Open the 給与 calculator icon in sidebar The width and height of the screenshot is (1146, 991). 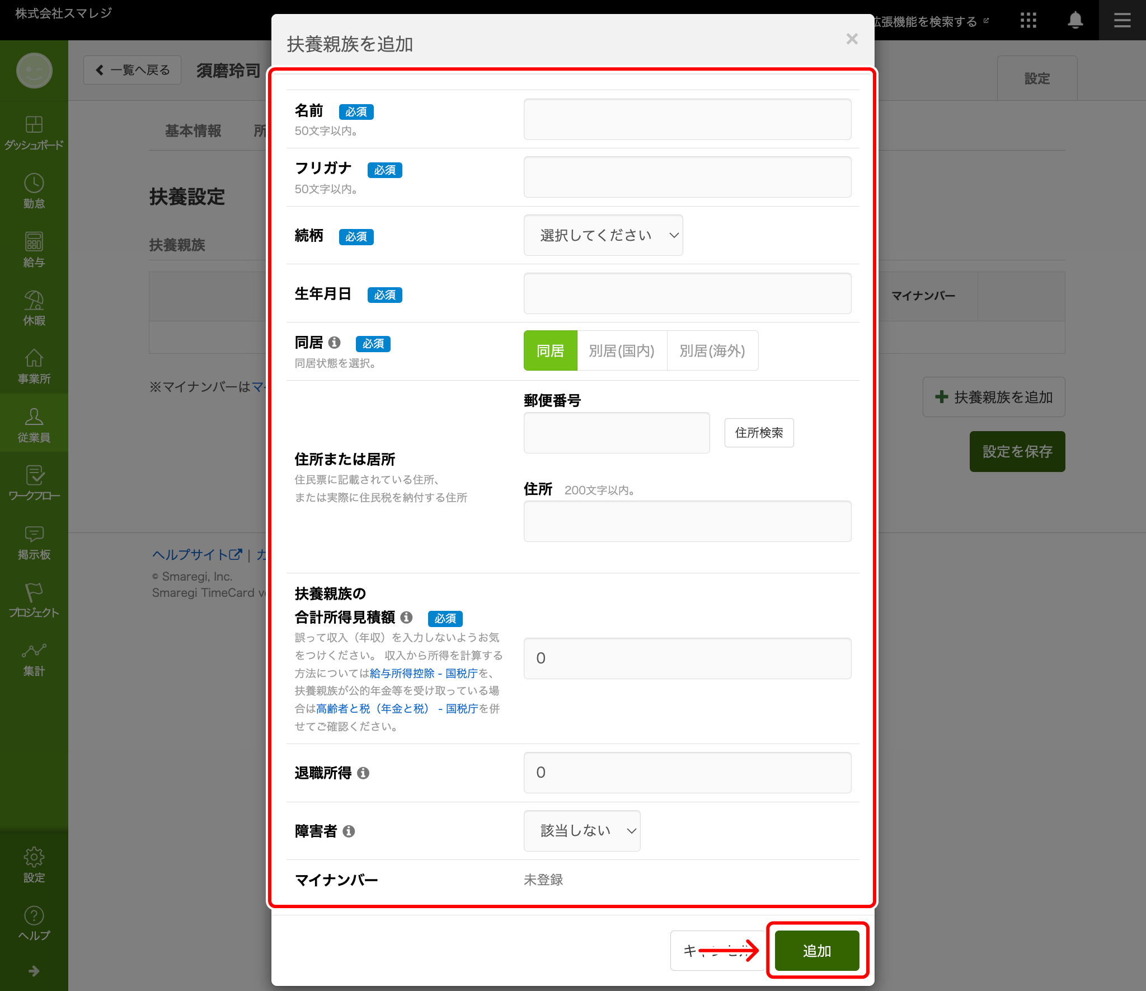pyautogui.click(x=34, y=242)
